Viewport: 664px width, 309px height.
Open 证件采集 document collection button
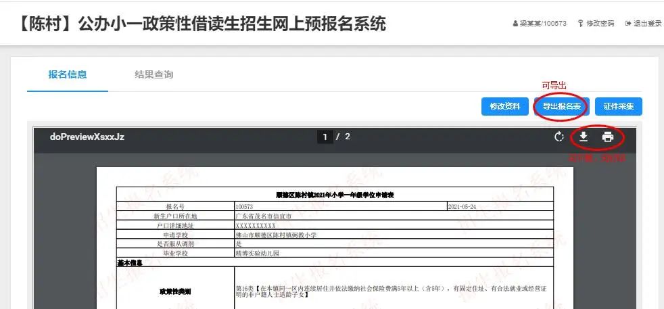point(618,106)
